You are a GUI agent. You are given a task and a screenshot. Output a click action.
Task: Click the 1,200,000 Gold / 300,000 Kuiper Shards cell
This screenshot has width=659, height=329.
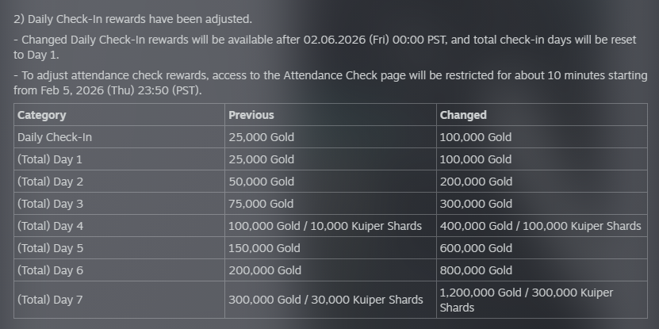pyautogui.click(x=526, y=300)
